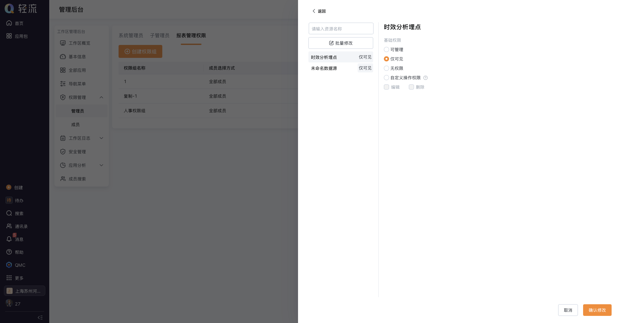Click 复制-1 permission group name
621x323 pixels.
point(130,96)
